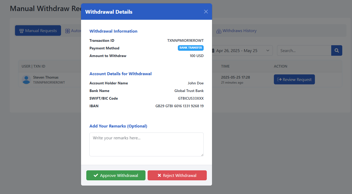The width and height of the screenshot is (352, 194).
Task: Select the Automatic Requests tab icon
Action: [x=67, y=30]
